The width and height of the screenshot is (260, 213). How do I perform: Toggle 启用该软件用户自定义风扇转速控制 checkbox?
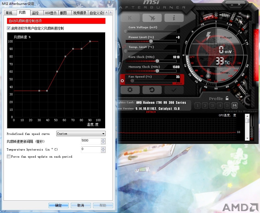coord(9,28)
